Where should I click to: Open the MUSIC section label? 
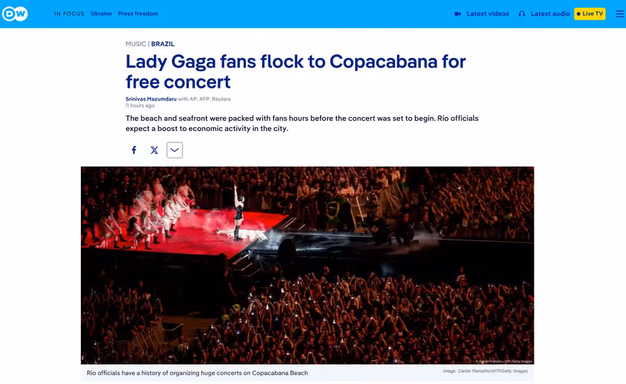(x=136, y=44)
